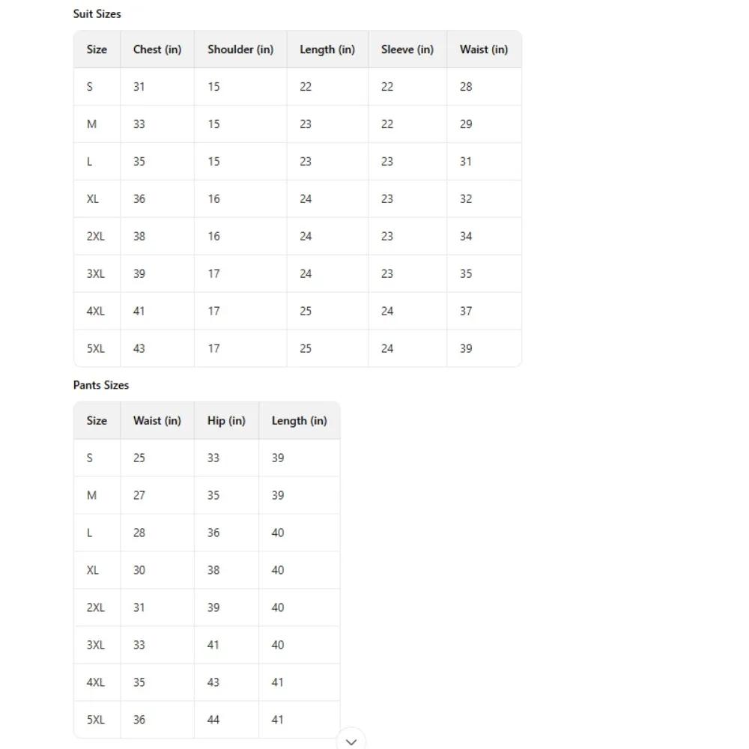Select the 2XL size cell in pants table

97,607
